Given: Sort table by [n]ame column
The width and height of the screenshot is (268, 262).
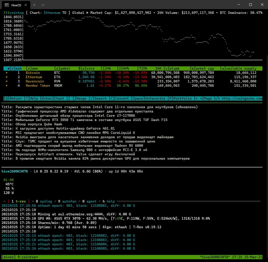Looking at the screenshot, I should (x=32, y=68).
